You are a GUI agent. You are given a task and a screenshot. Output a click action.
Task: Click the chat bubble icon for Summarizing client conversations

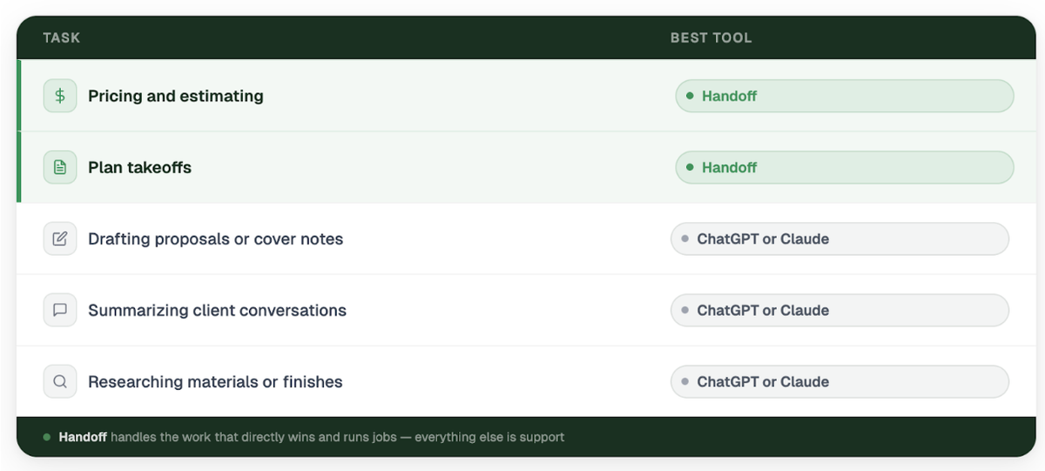(x=60, y=310)
